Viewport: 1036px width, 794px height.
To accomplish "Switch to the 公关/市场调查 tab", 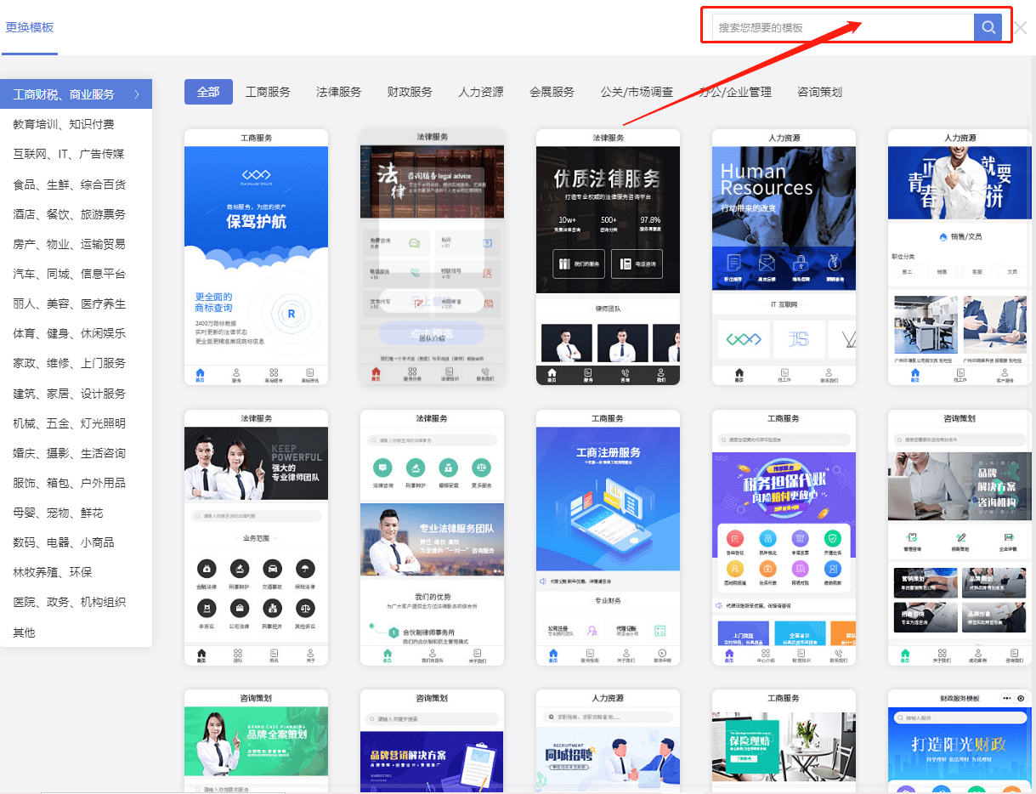I will click(x=637, y=92).
